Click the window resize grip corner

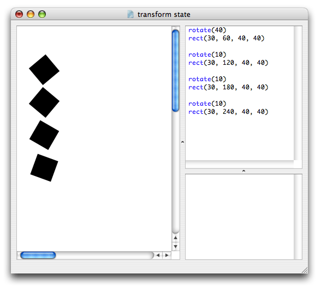305,270
